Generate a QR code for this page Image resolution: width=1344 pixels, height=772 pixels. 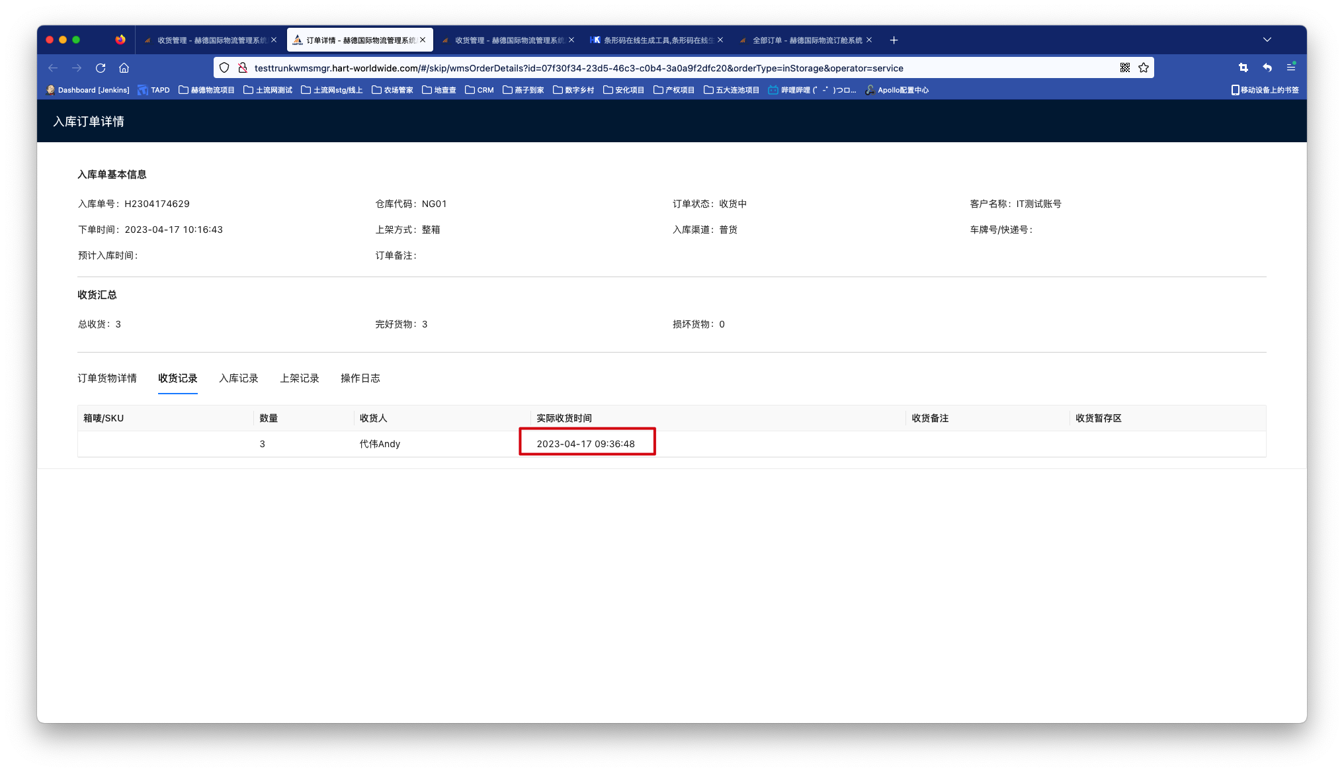tap(1124, 67)
